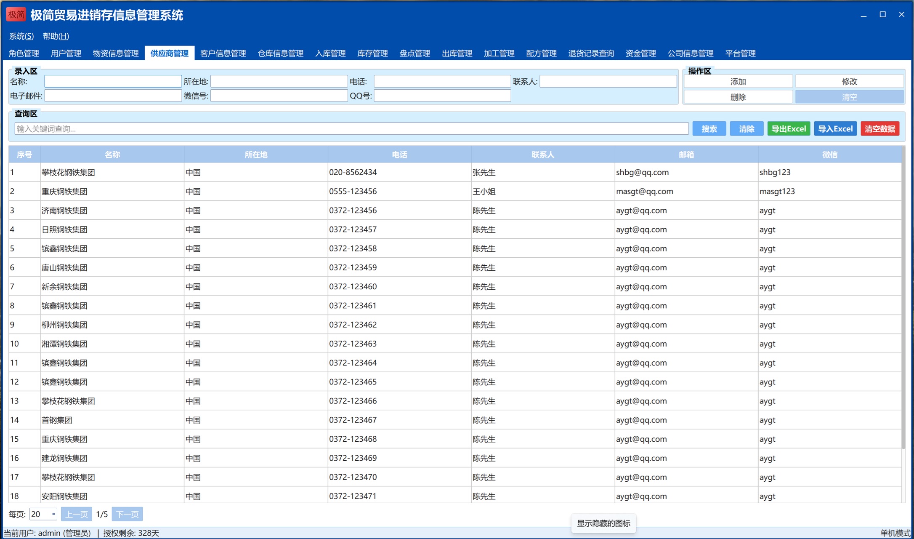The image size is (914, 539).
Task: Click the shbg@qq.com email cell
Action: click(686, 172)
